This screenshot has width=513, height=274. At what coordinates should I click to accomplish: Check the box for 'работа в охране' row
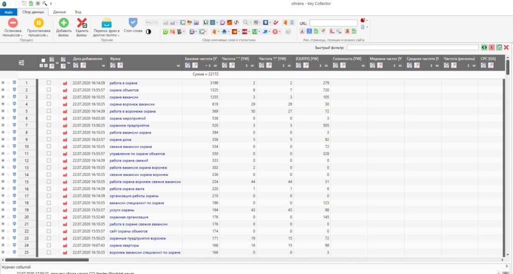49,82
